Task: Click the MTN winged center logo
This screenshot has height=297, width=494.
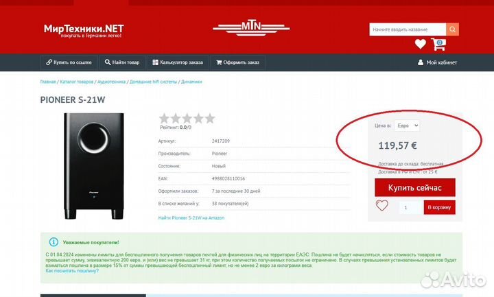Action: click(x=251, y=28)
